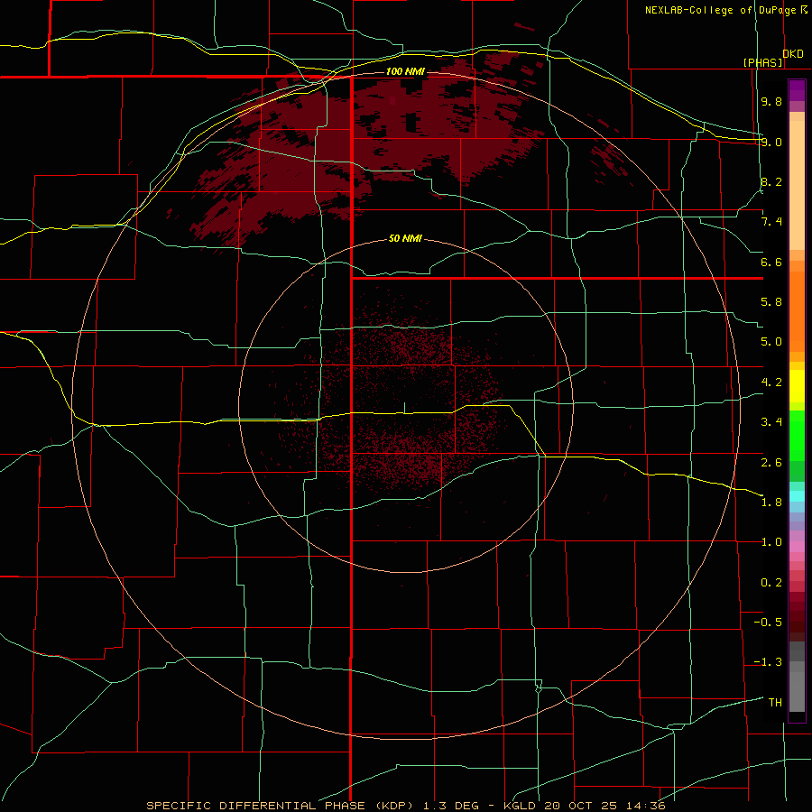Click the 8.2 scale value

pyautogui.click(x=771, y=181)
